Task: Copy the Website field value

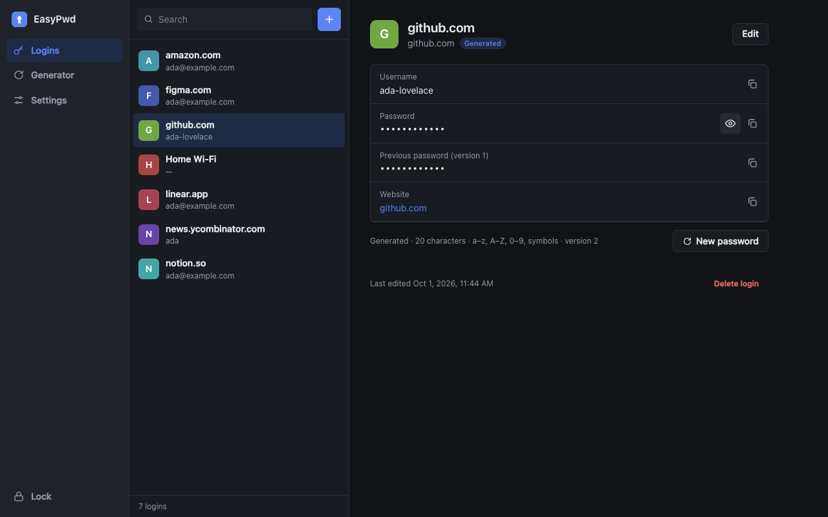Action: [x=752, y=202]
